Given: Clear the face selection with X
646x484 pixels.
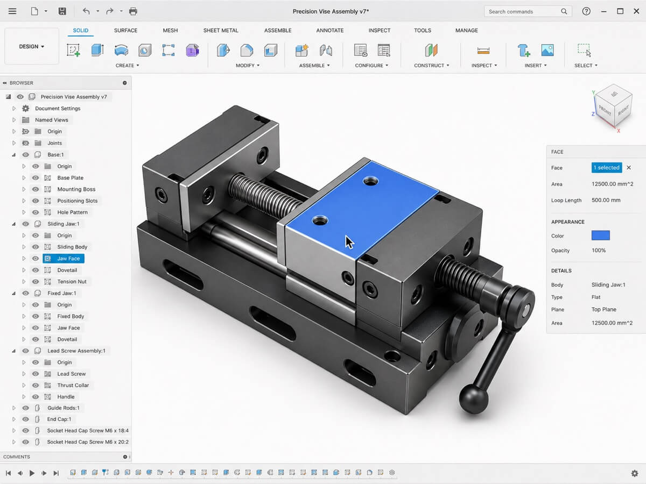Looking at the screenshot, I should coord(629,168).
